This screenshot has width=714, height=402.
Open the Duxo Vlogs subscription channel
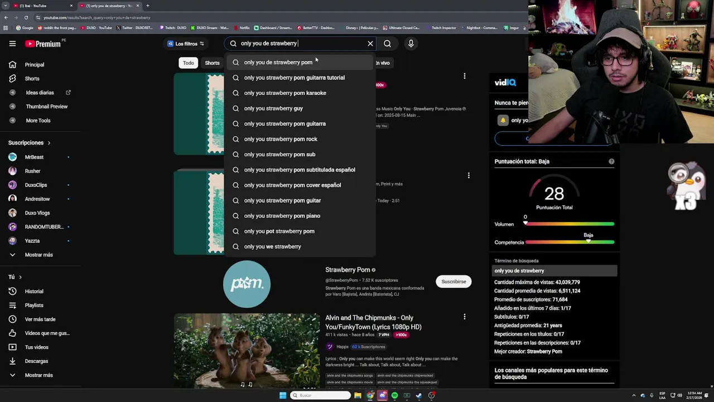[x=38, y=213]
